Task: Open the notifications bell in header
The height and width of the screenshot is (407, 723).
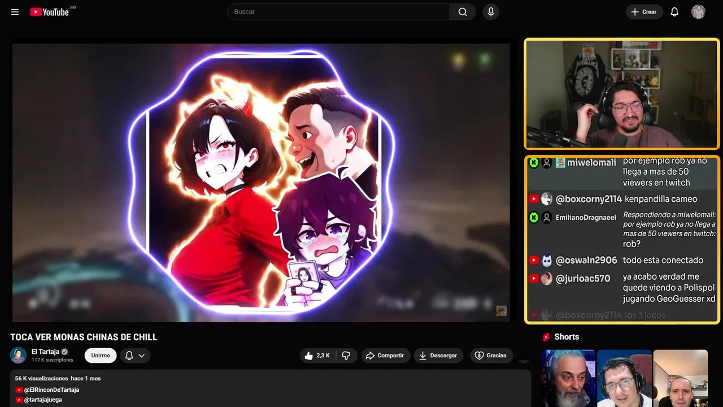Action: pos(674,12)
